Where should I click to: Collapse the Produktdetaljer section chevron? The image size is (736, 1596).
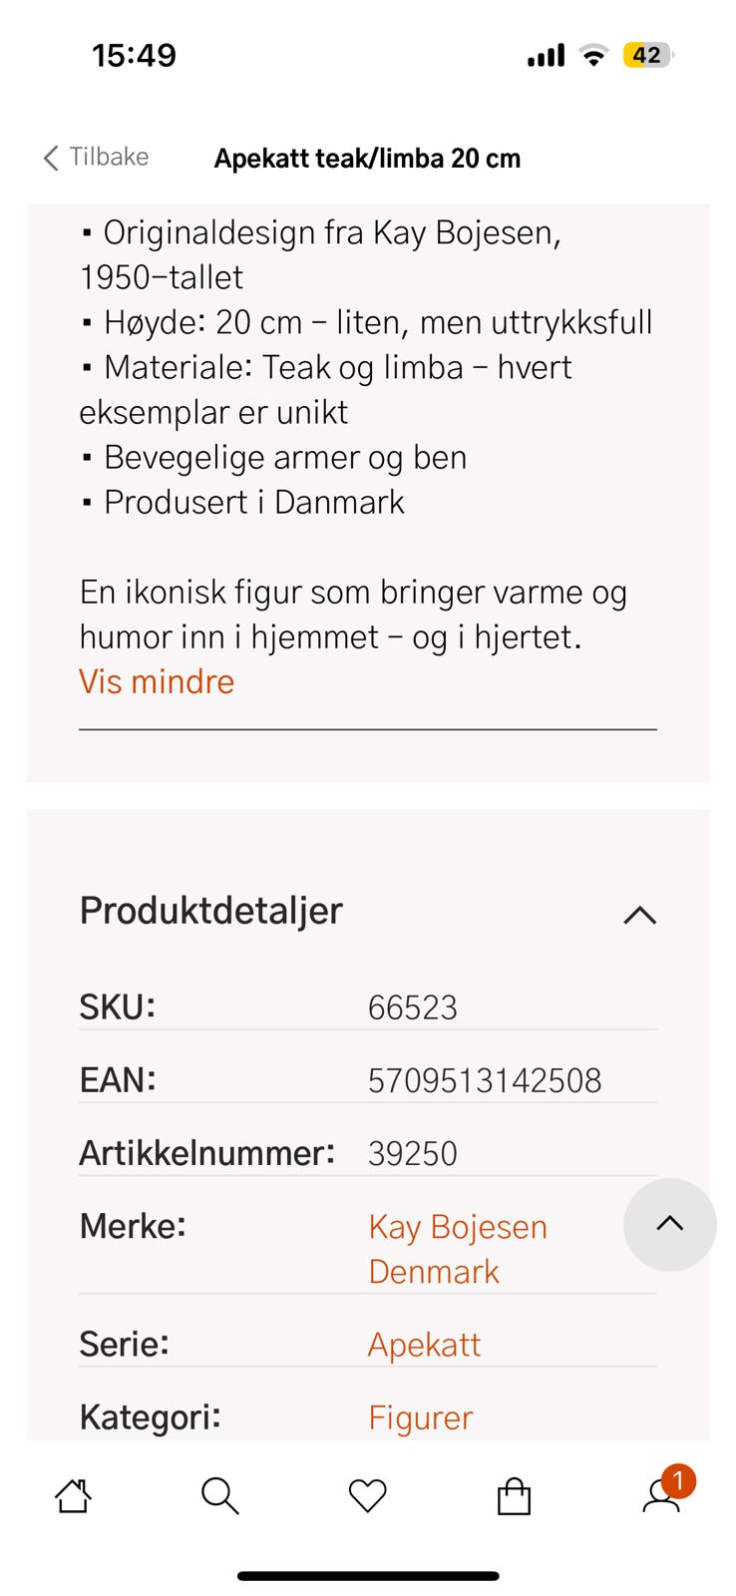[640, 915]
